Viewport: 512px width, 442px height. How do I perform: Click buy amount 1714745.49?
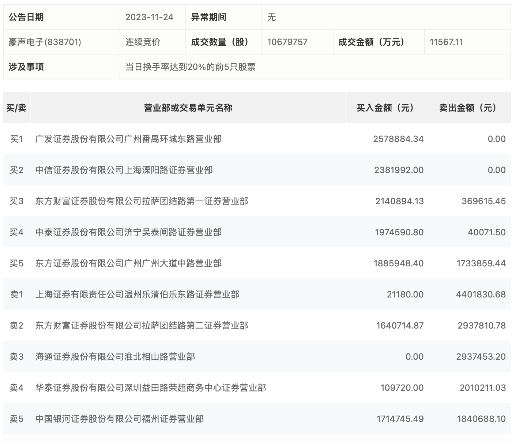400,419
